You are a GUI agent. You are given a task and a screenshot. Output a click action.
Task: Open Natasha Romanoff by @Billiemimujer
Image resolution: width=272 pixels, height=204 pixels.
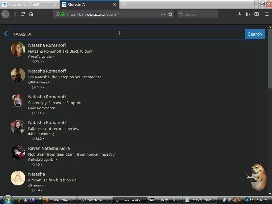coord(47,71)
